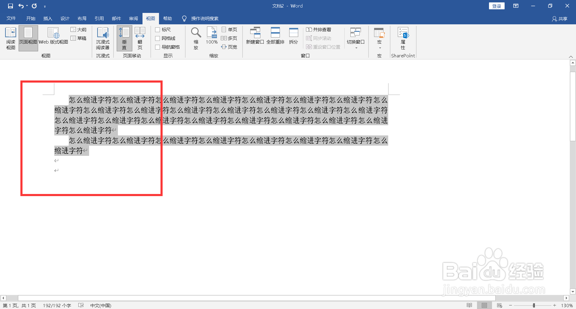Open the 帮助 Help tab
This screenshot has width=576, height=309.
coord(168,19)
